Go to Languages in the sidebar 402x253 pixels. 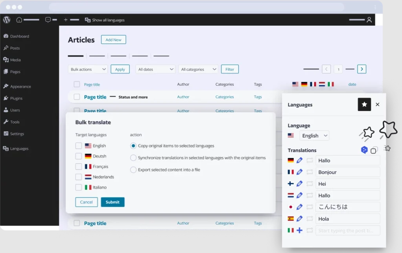pos(19,149)
